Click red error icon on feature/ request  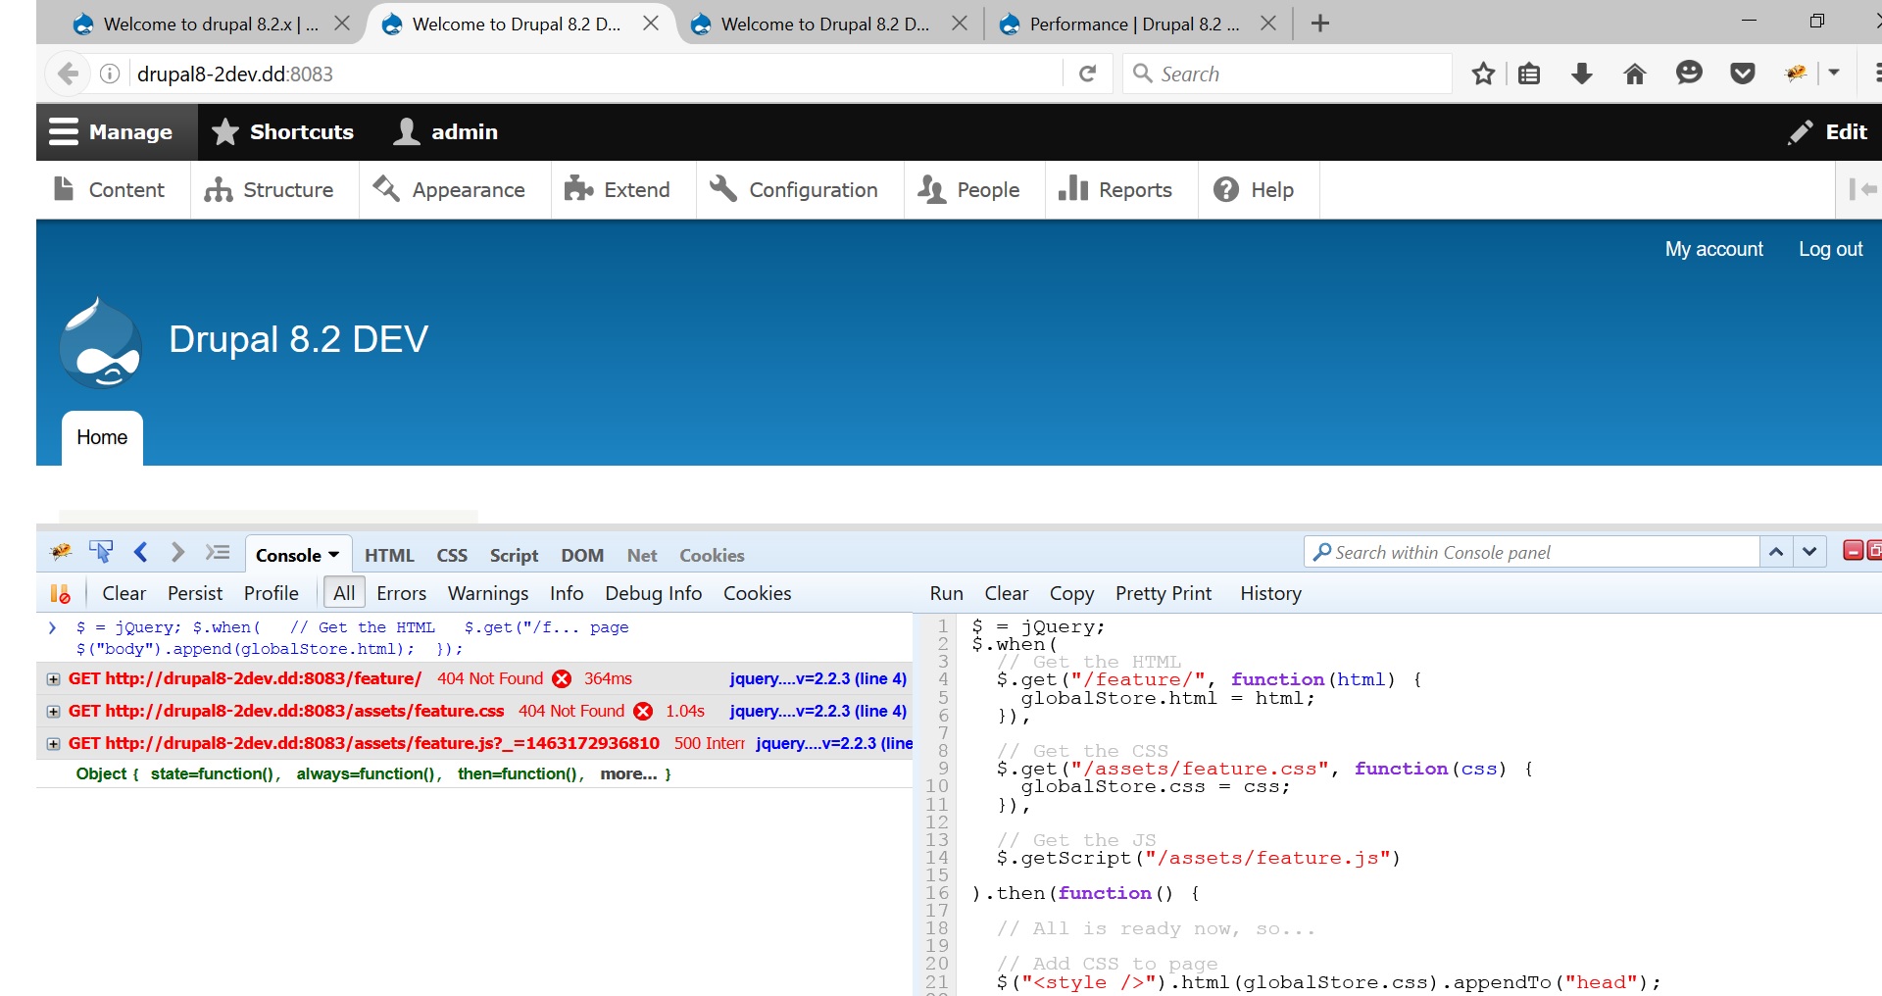[562, 678]
